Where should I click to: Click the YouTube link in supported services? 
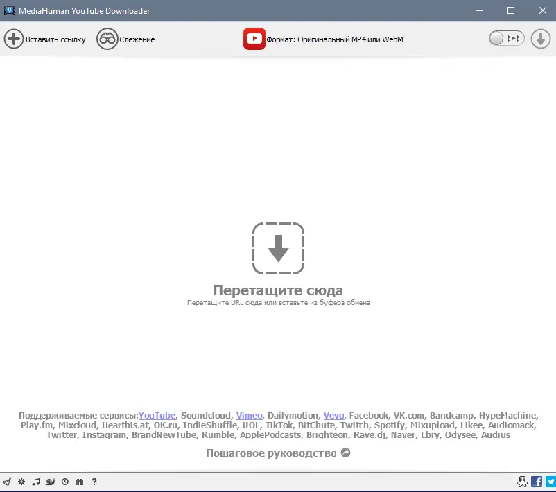(157, 415)
